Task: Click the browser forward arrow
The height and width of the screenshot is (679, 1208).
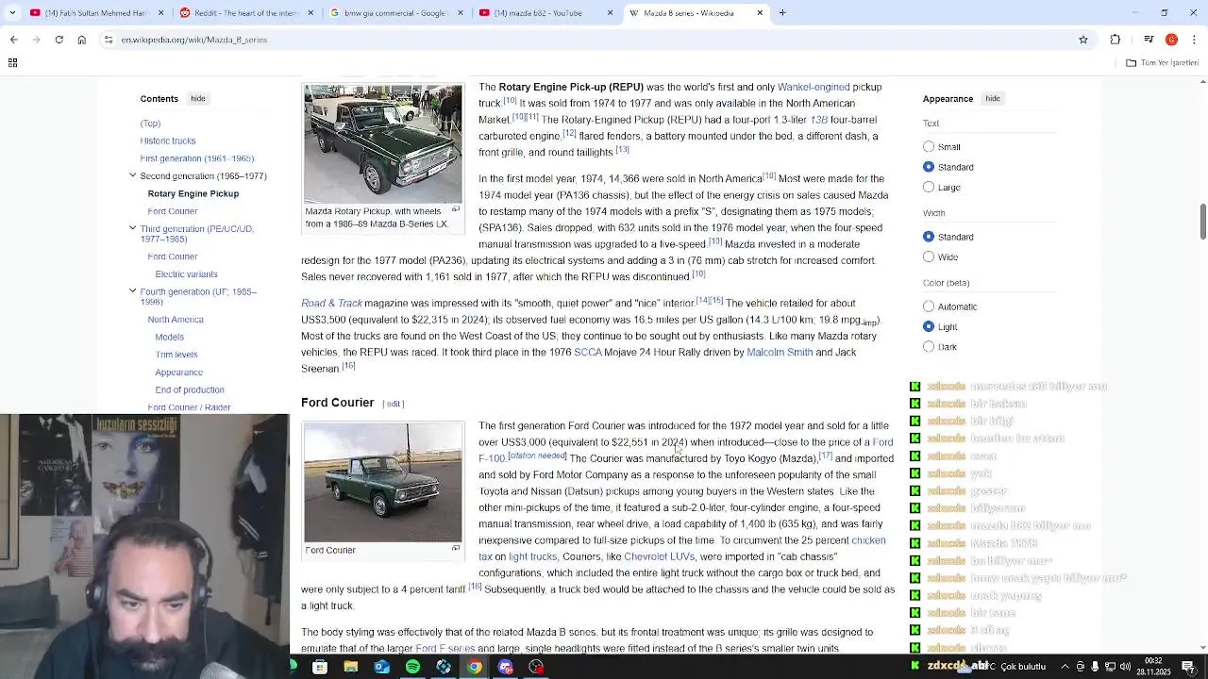Action: tap(36, 40)
